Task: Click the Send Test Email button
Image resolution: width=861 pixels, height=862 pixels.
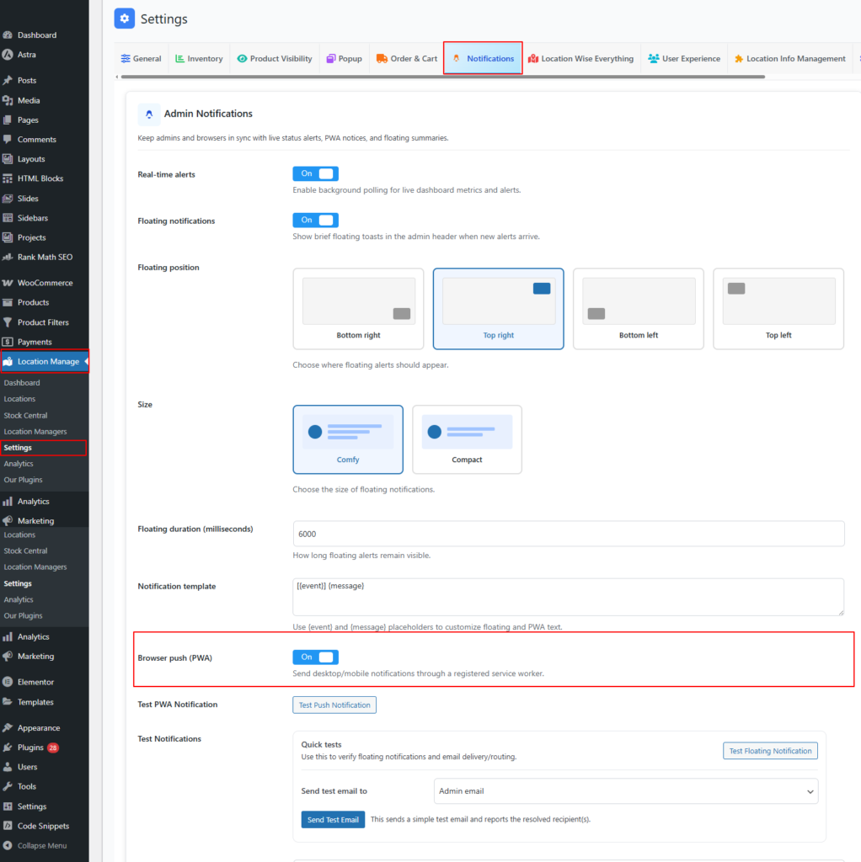Action: (333, 819)
